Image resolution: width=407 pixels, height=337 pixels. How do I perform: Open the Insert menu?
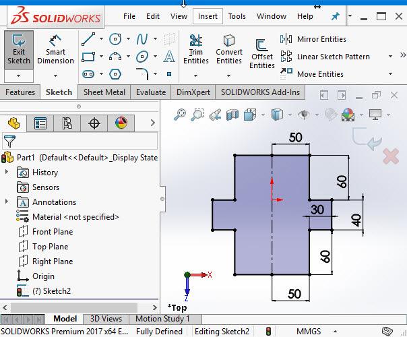[x=208, y=16]
